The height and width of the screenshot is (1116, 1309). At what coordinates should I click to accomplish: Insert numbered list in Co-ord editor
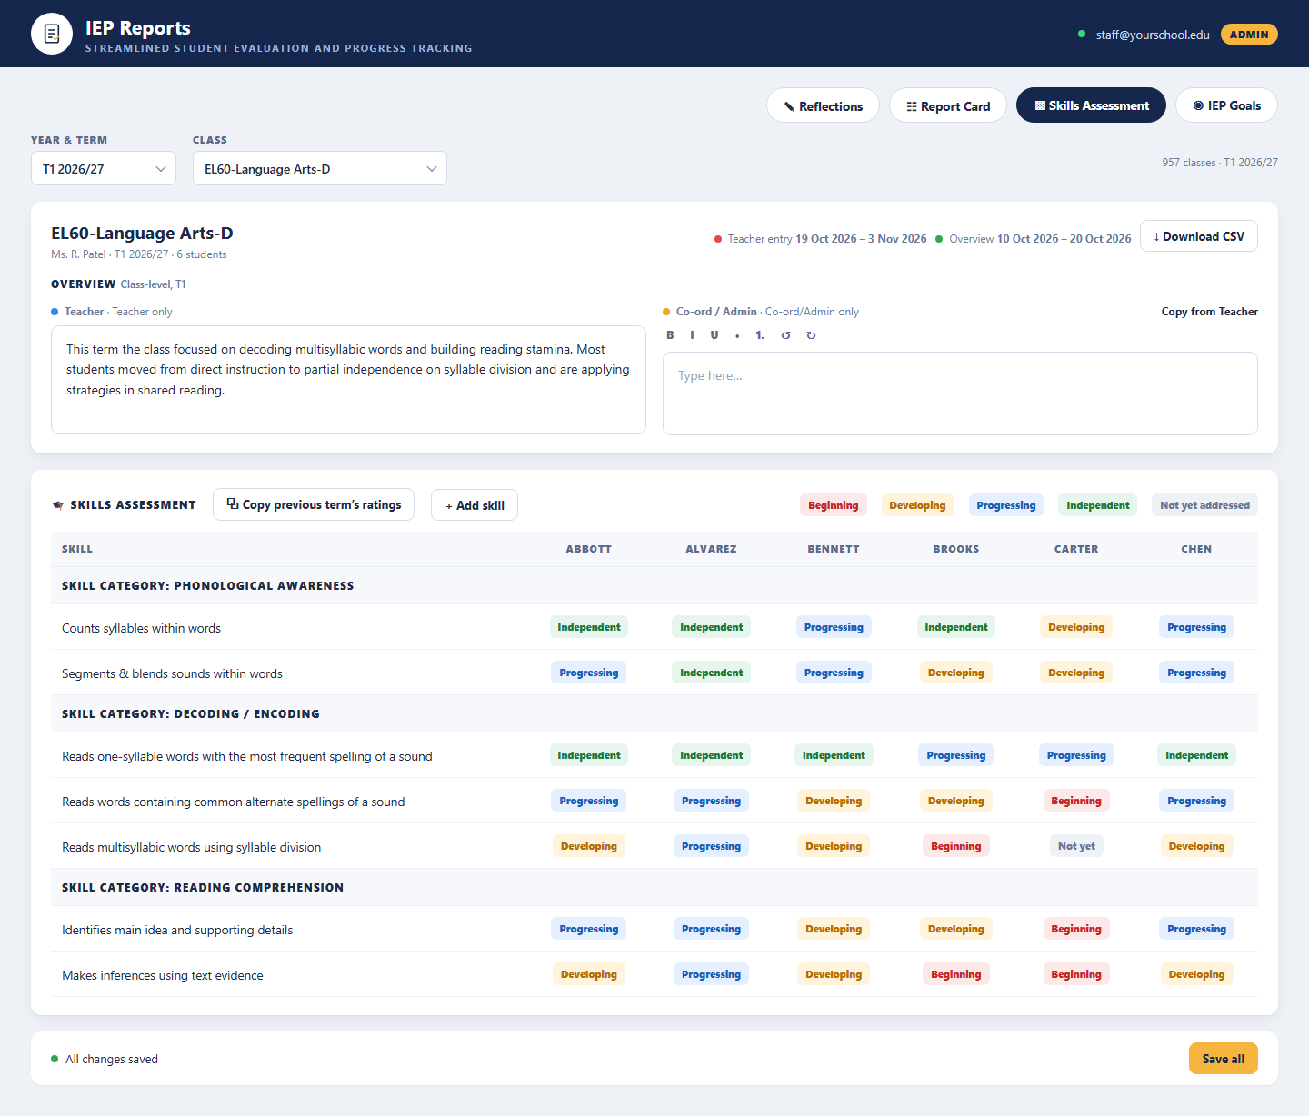pos(760,335)
